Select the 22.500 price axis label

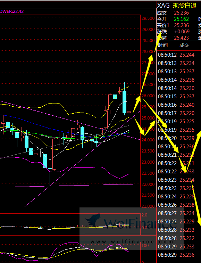click(148, 173)
